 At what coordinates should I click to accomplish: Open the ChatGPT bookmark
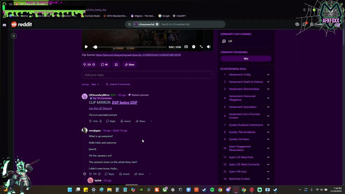[179, 16]
